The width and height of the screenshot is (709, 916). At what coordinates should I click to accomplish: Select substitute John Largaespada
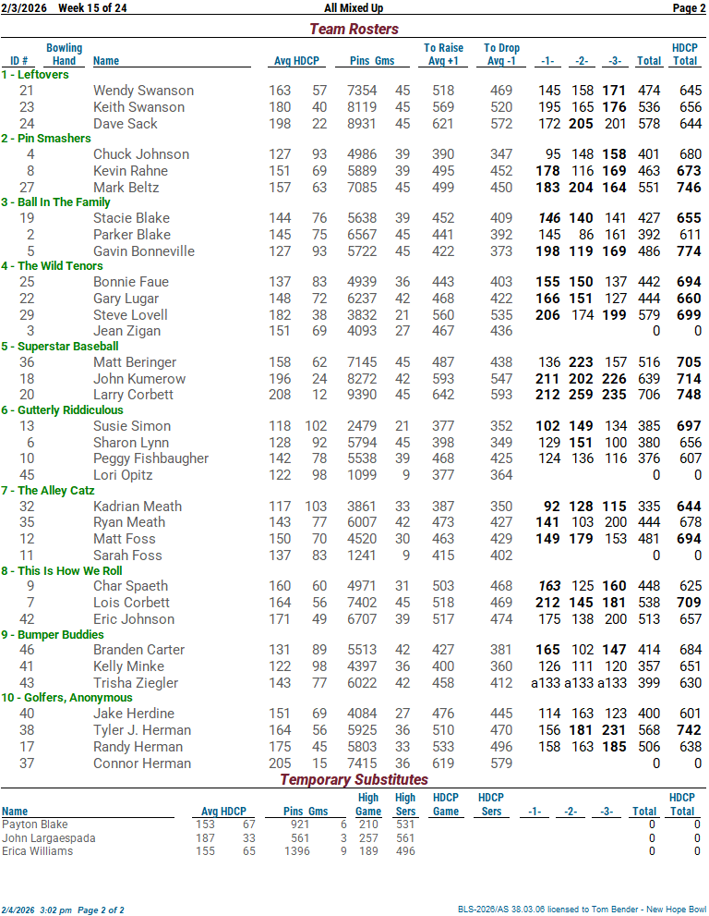[48, 838]
